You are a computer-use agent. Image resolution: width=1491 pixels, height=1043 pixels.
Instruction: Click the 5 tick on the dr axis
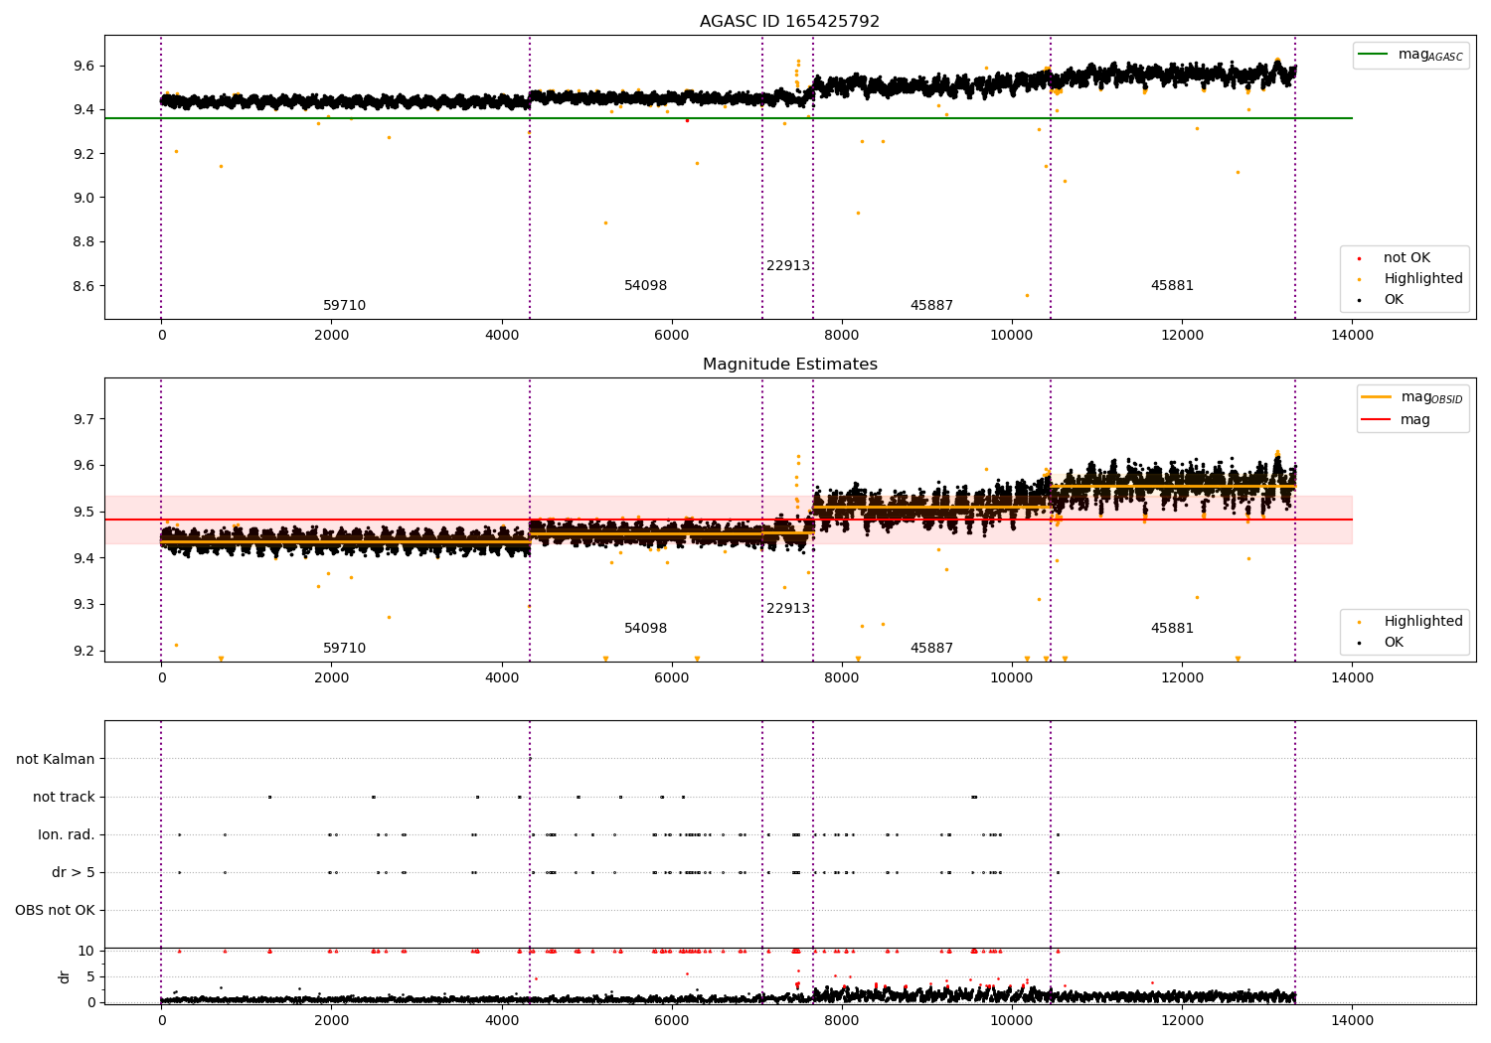pyautogui.click(x=91, y=976)
